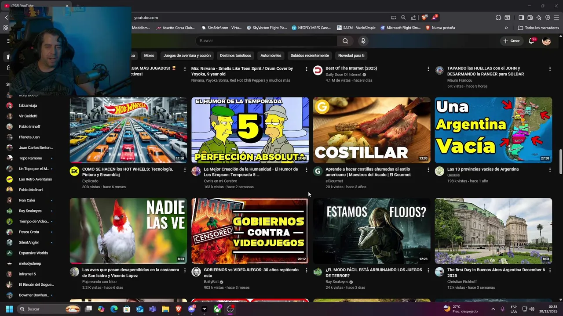Image resolution: width=563 pixels, height=316 pixels.
Task: Expand hidden bookmarks chevron
Action: click(506, 28)
